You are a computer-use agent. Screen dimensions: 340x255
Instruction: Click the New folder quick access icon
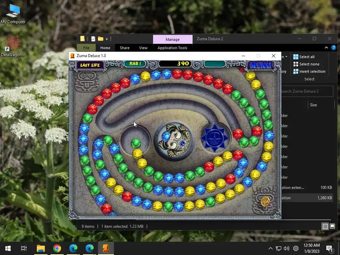point(100,39)
